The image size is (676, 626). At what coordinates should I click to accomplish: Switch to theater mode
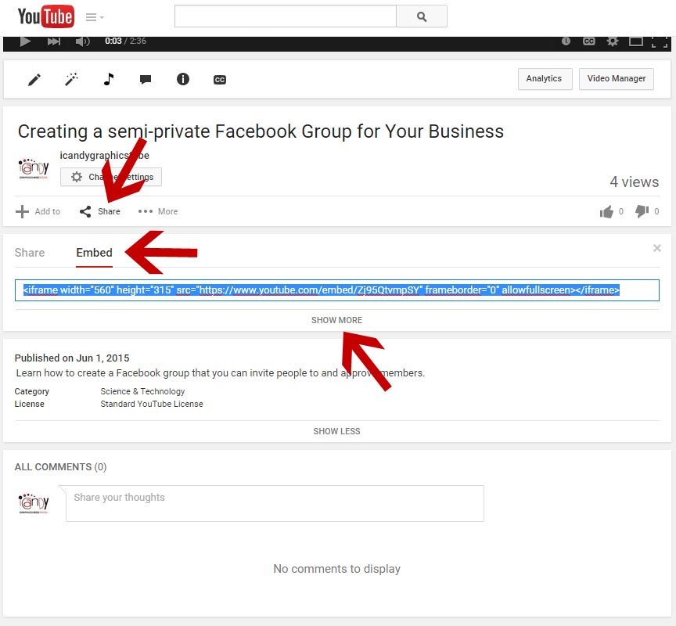636,41
